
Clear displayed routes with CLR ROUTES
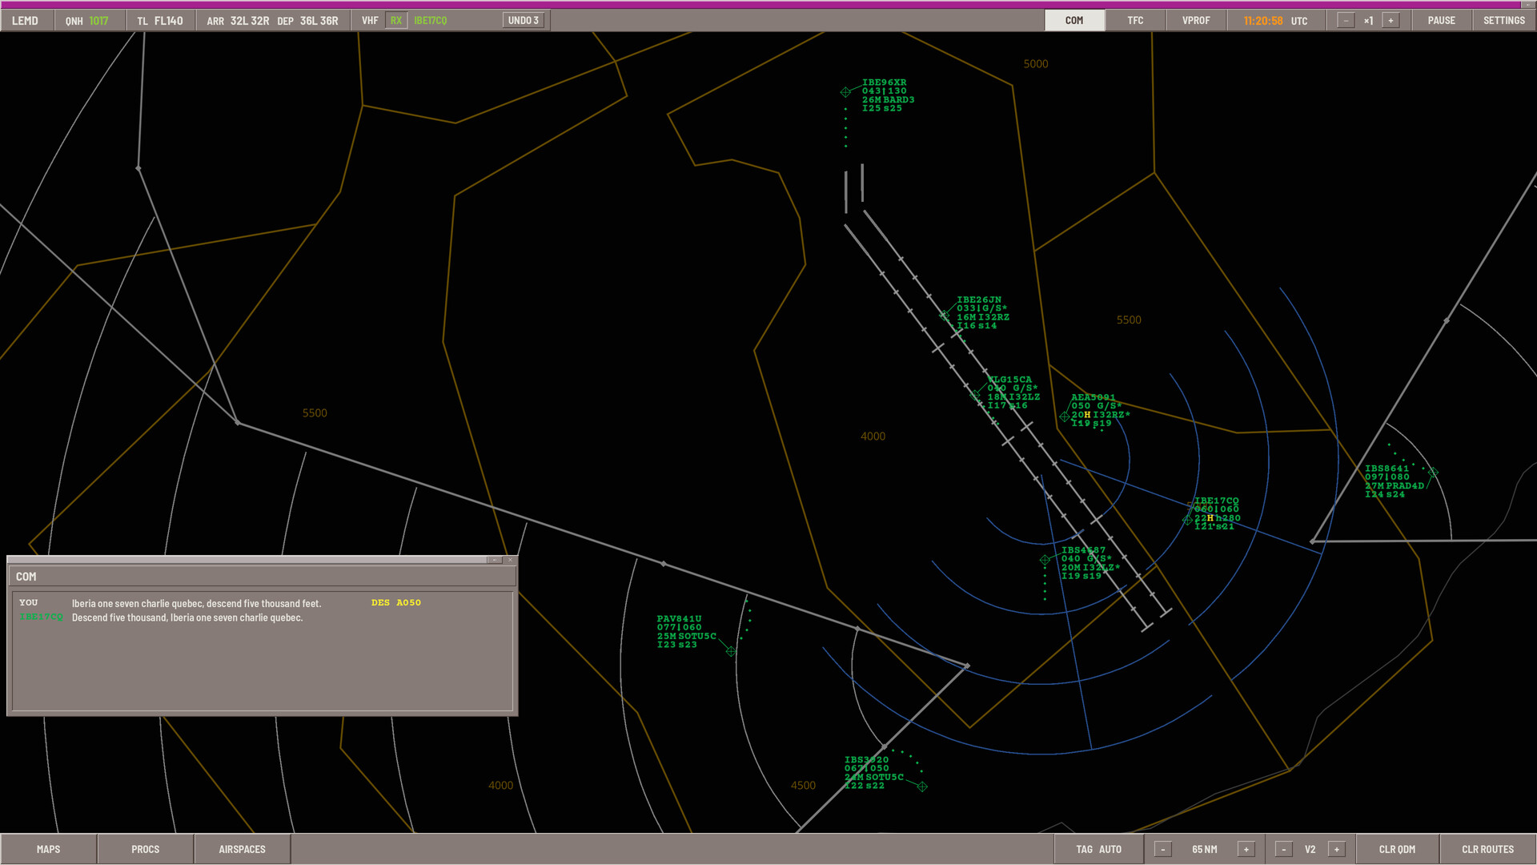pyautogui.click(x=1487, y=850)
